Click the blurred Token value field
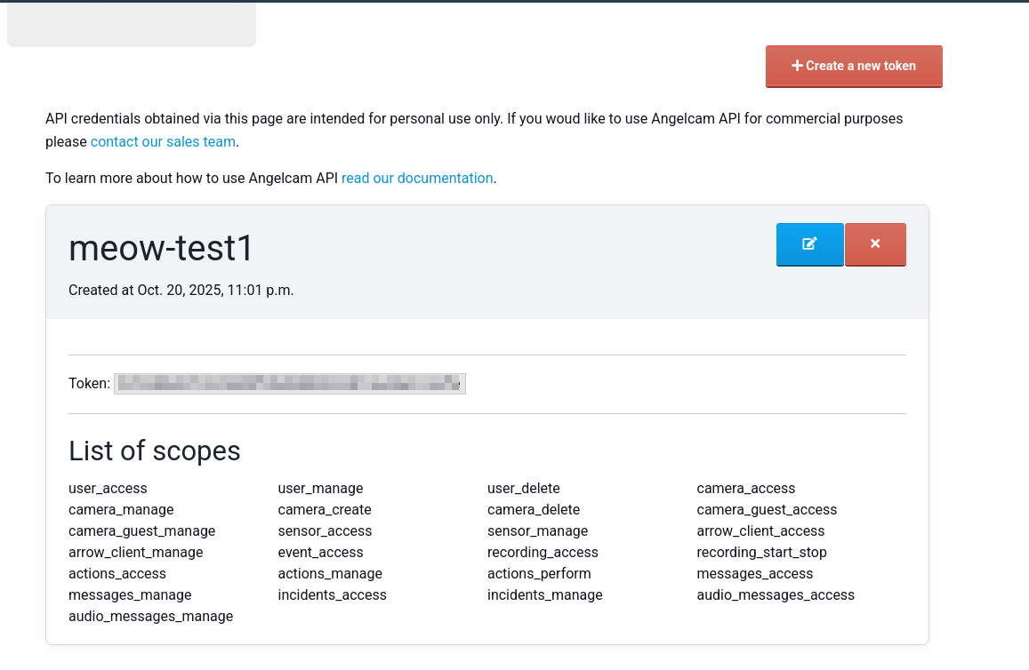 pyautogui.click(x=290, y=384)
